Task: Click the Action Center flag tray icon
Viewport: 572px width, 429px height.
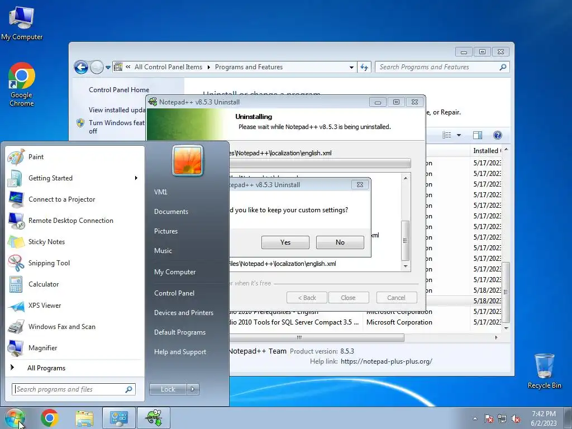Action: pos(489,419)
